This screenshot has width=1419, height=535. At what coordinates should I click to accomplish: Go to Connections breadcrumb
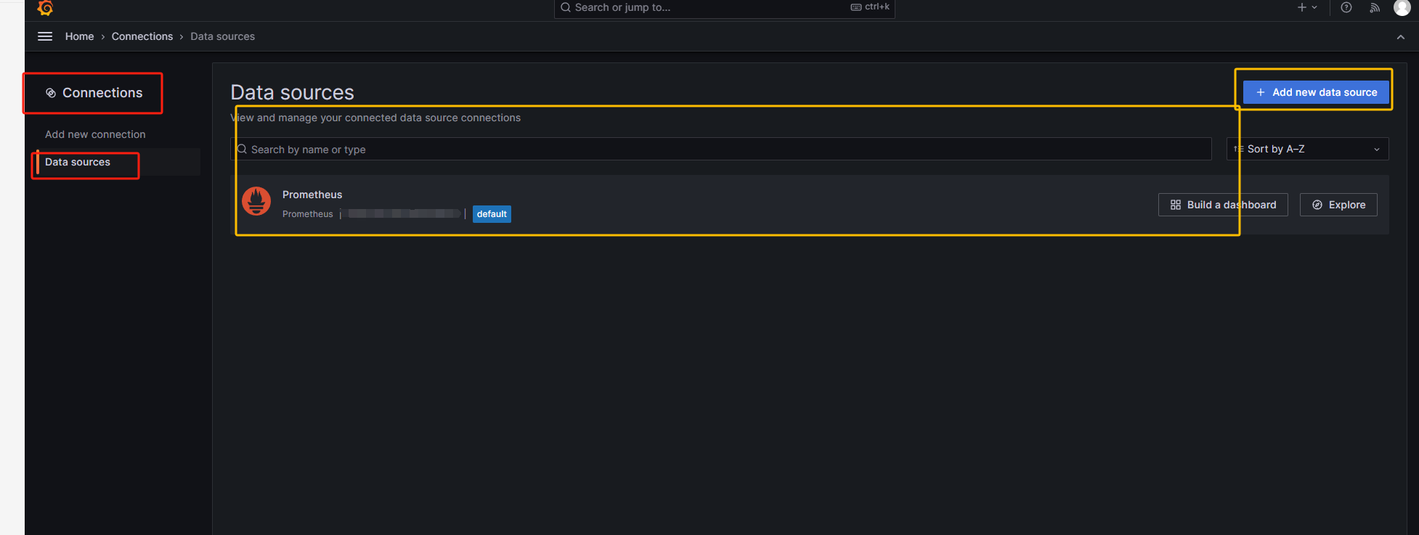pyautogui.click(x=142, y=36)
